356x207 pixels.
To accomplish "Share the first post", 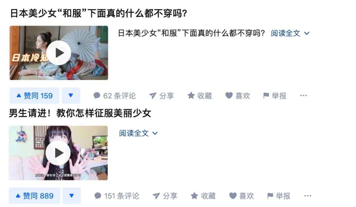I will point(162,96).
